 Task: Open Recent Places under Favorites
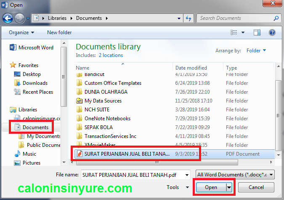click(x=33, y=92)
